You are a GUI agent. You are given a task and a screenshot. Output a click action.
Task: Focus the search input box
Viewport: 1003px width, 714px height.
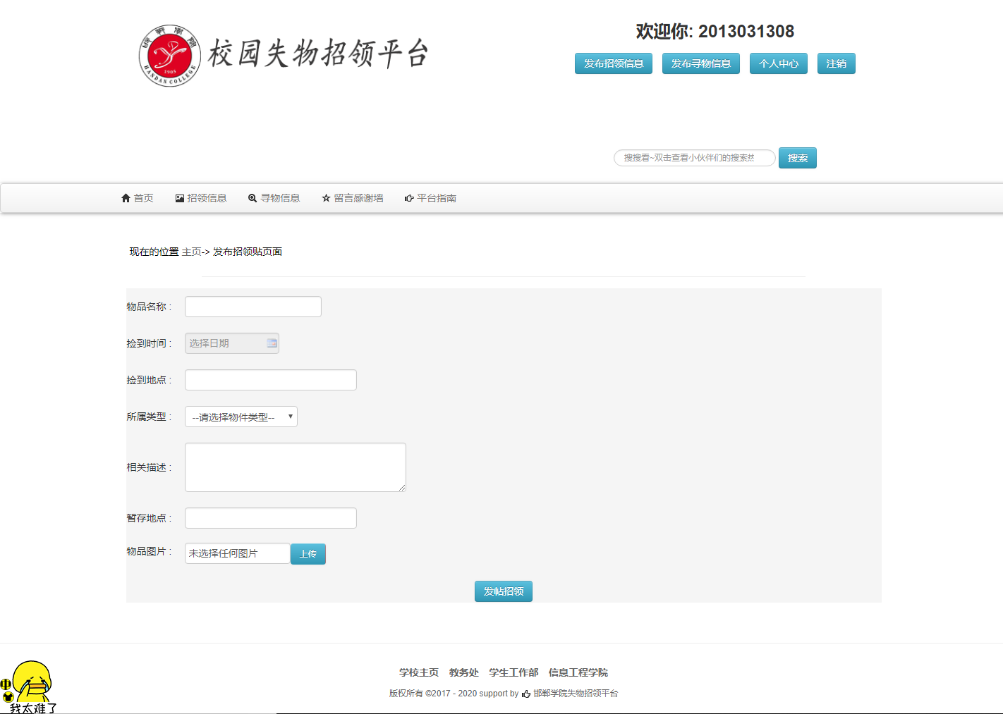695,158
